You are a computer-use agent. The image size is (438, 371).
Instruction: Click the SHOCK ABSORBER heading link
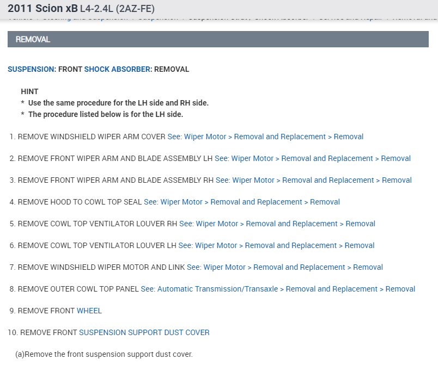click(x=117, y=70)
